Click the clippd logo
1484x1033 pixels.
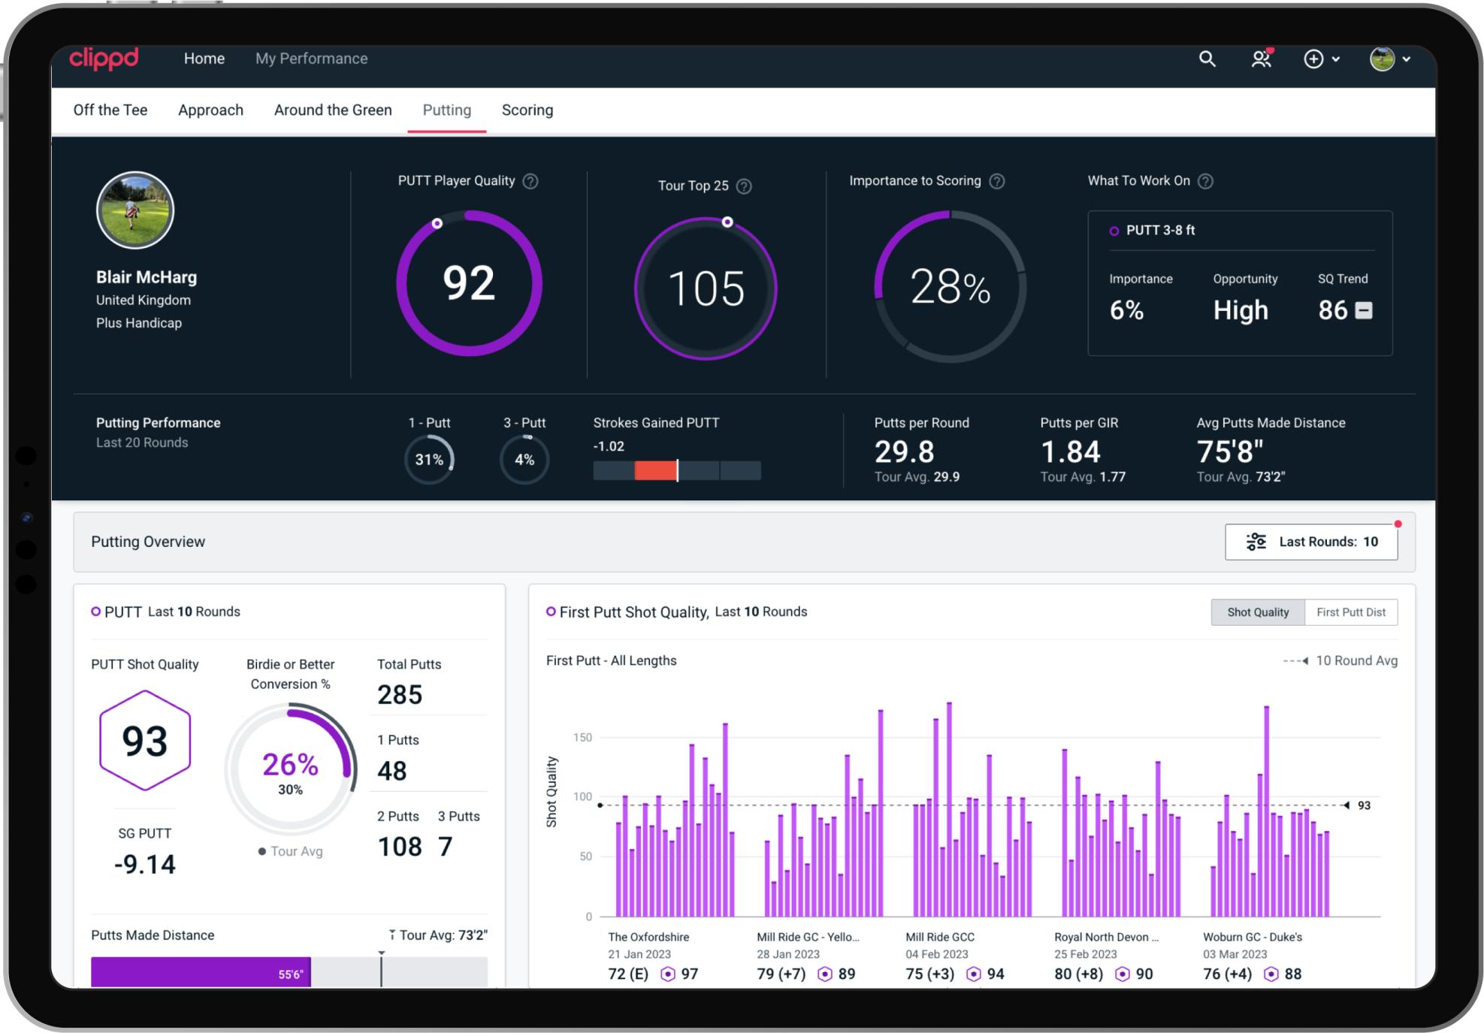(x=104, y=59)
